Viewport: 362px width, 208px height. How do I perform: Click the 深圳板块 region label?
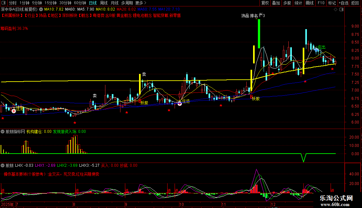click(70, 15)
